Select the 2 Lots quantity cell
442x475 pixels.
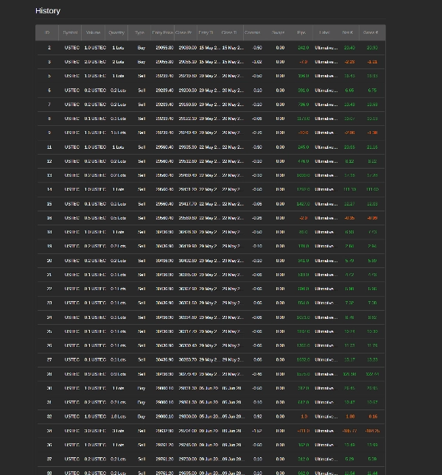pos(118,62)
